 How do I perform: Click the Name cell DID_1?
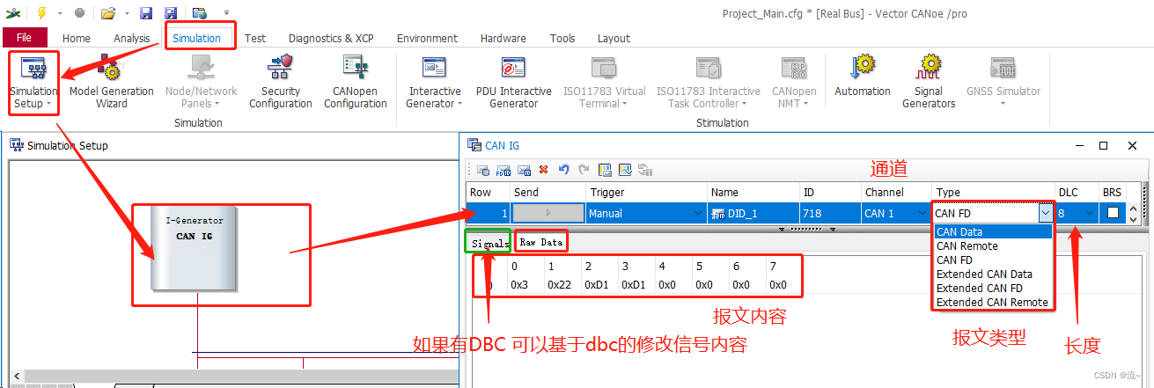[753, 213]
